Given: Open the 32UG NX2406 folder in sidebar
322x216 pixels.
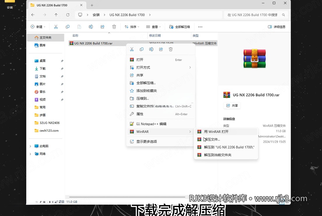Looking at the screenshot, I should point(45,123).
